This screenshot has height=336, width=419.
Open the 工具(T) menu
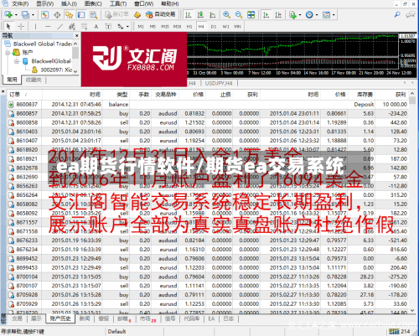(x=118, y=4)
